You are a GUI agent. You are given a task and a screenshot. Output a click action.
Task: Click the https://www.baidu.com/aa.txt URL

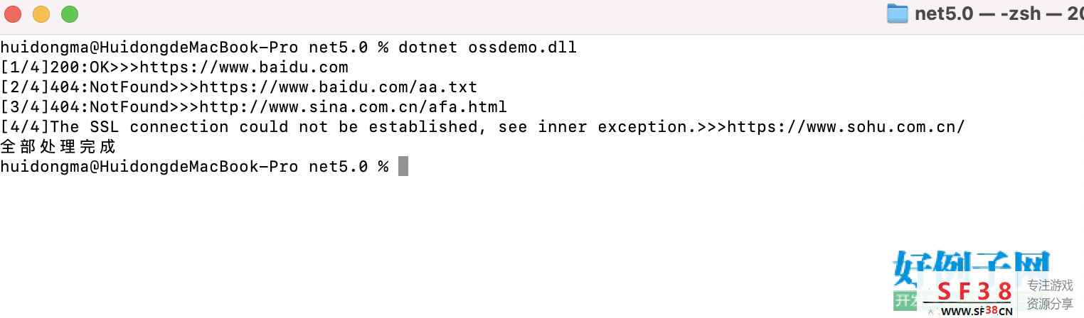339,87
